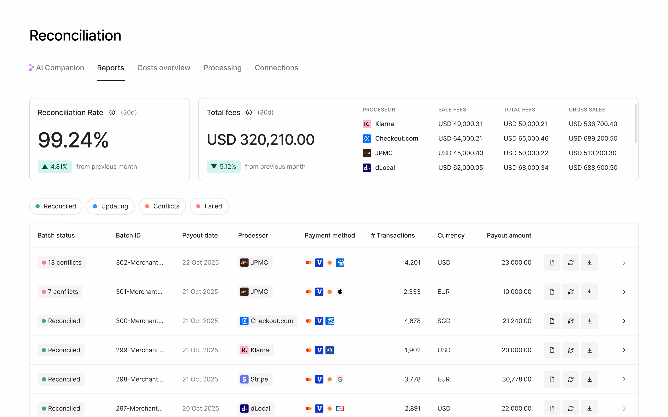
Task: Expand the 301-Merchant row with the right chevron
Action: [x=624, y=292]
